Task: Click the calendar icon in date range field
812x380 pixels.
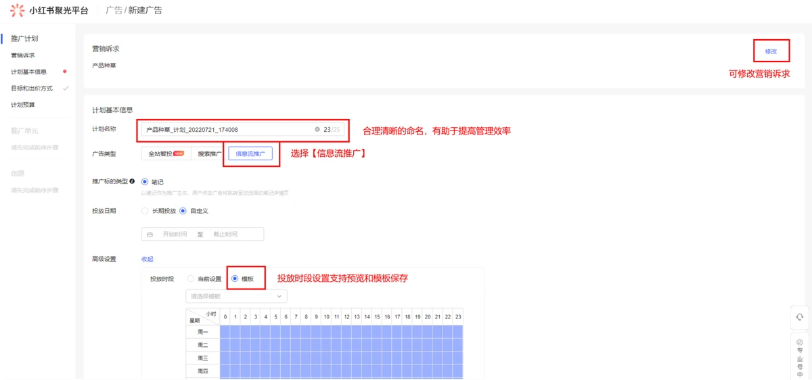Action: click(x=150, y=235)
